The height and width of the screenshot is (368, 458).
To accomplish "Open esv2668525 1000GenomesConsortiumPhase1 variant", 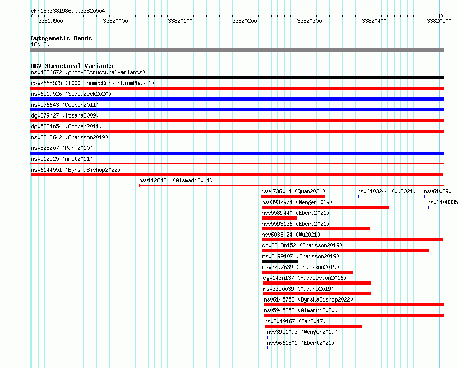I will click(93, 83).
